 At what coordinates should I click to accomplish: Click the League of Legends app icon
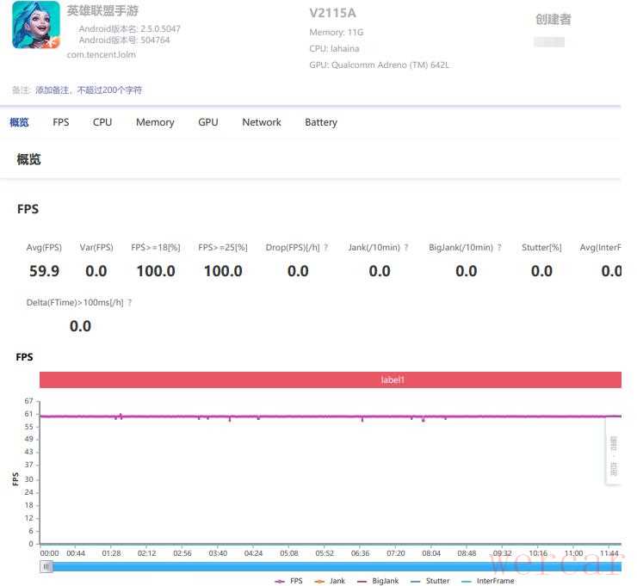pyautogui.click(x=35, y=25)
